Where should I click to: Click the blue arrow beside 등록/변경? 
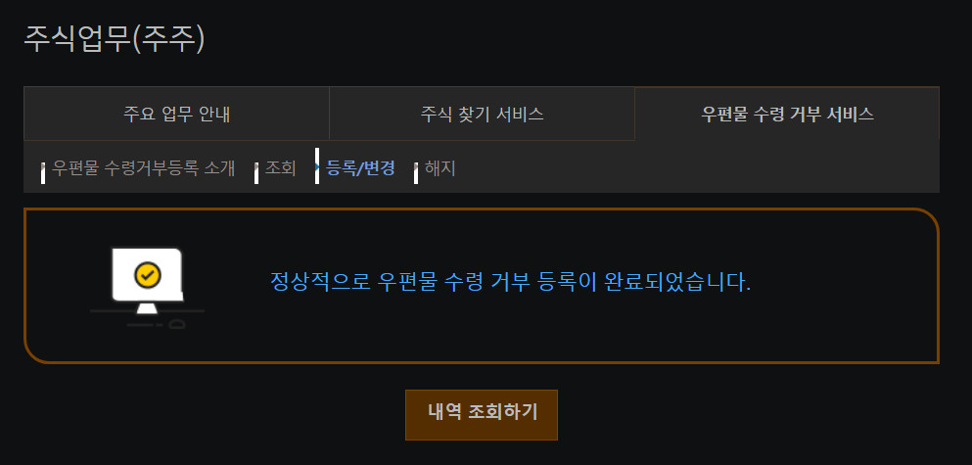click(x=317, y=166)
